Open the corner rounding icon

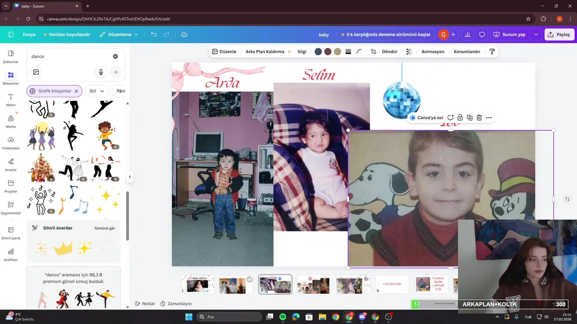tap(359, 52)
